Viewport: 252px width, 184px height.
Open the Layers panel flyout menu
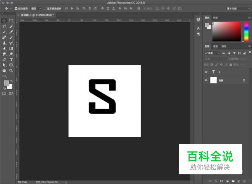[x=249, y=46]
